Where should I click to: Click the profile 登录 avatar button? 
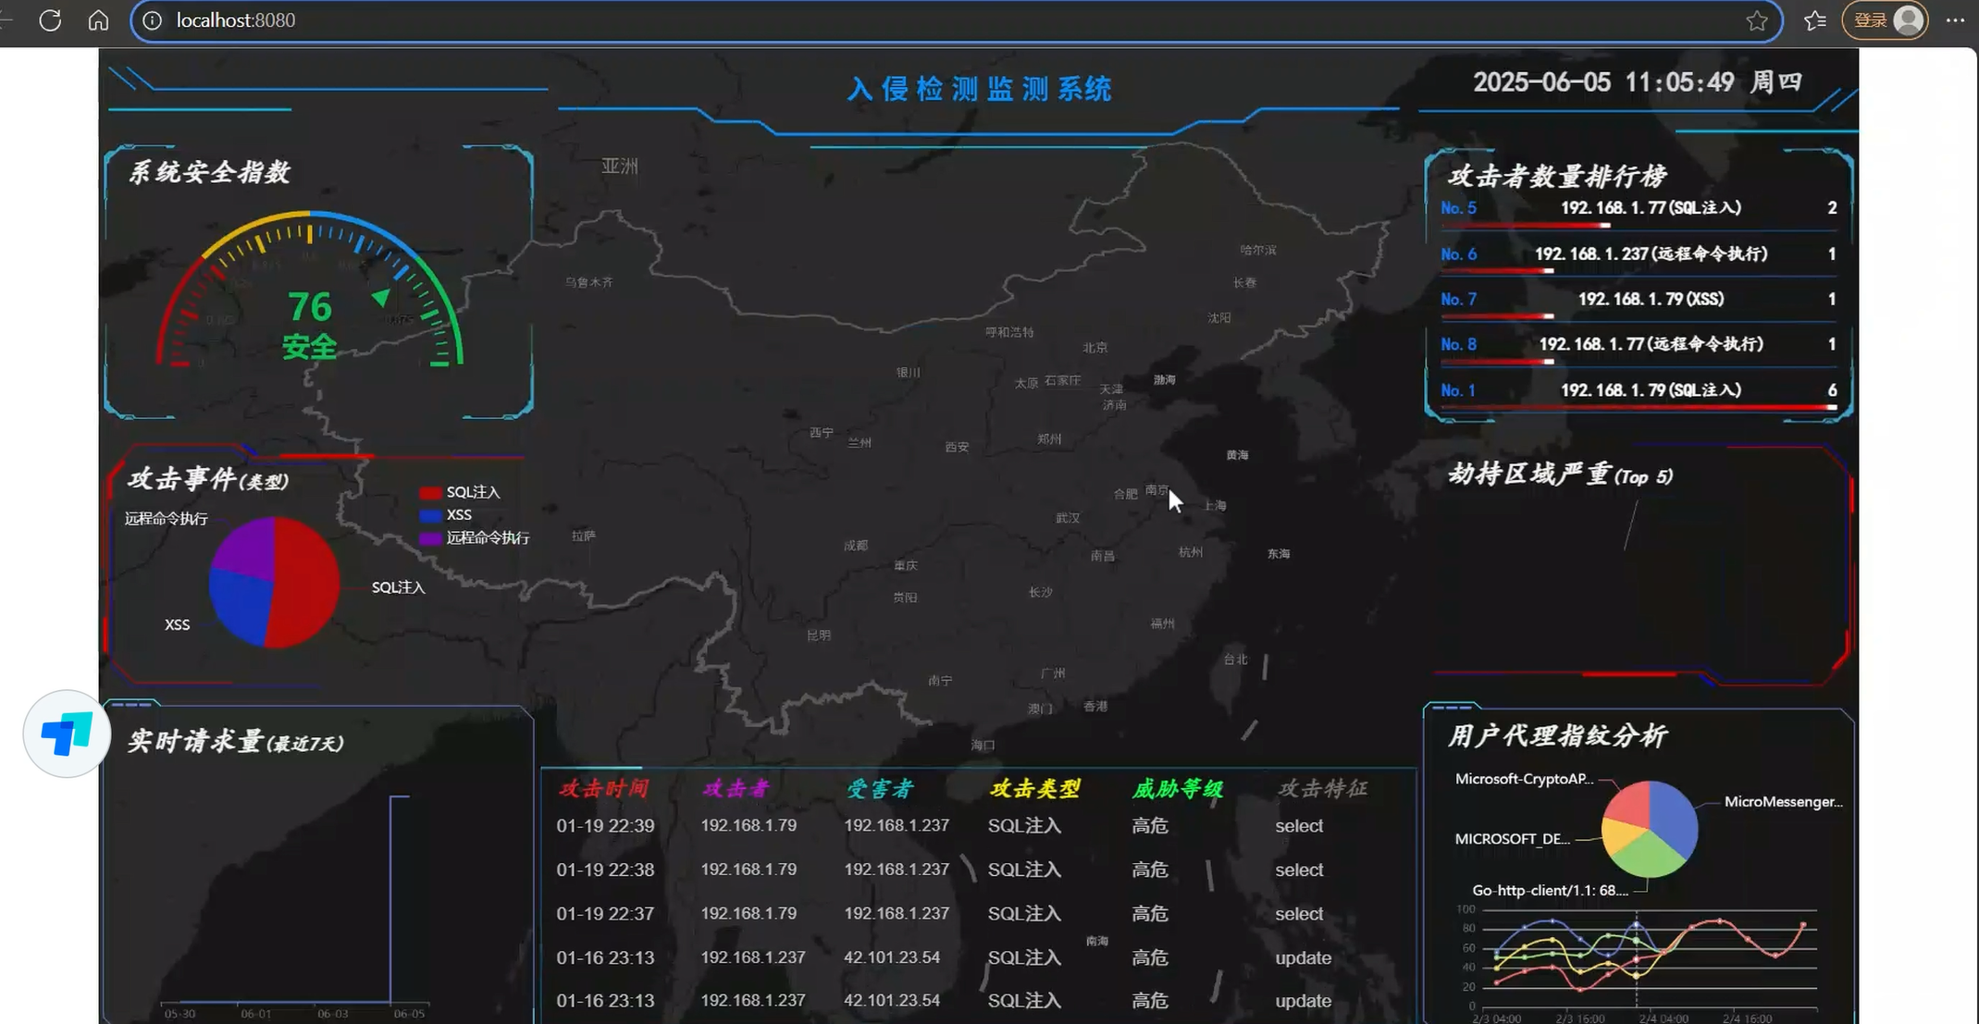(x=1886, y=20)
